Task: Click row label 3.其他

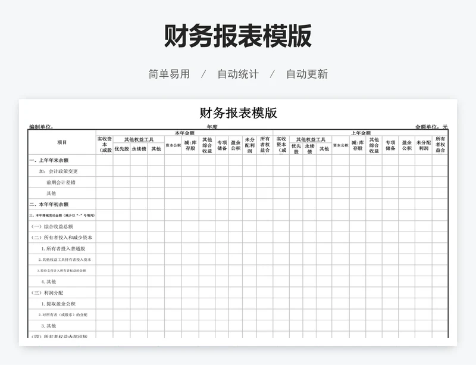Action: click(49, 326)
